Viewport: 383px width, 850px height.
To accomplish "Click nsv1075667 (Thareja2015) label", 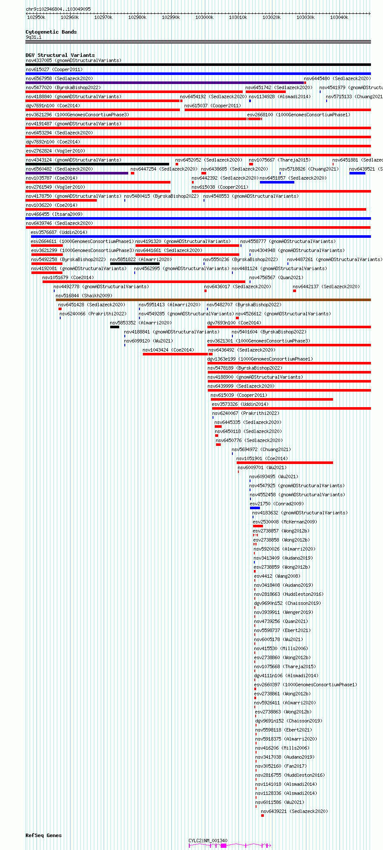I will point(280,160).
